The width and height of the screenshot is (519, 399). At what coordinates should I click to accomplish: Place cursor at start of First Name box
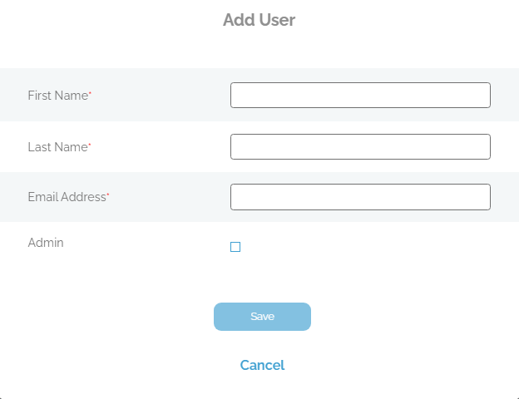click(236, 96)
